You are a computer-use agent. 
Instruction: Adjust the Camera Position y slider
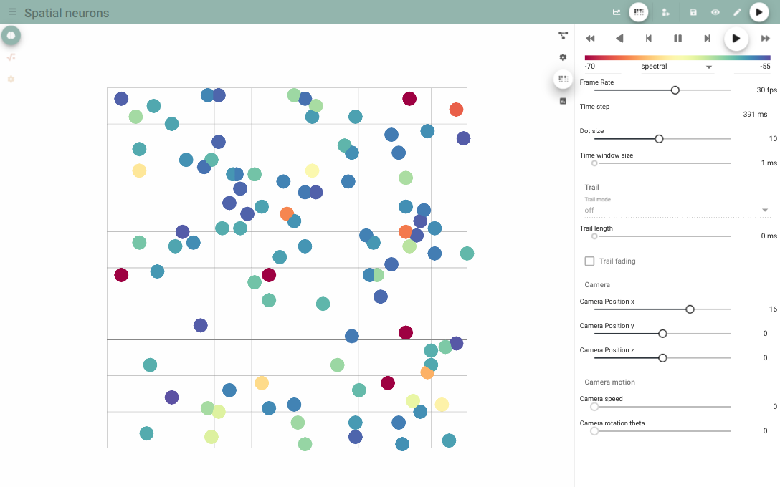coord(662,334)
